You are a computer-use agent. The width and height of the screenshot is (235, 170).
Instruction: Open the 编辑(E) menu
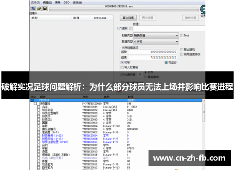[x=47, y=2]
